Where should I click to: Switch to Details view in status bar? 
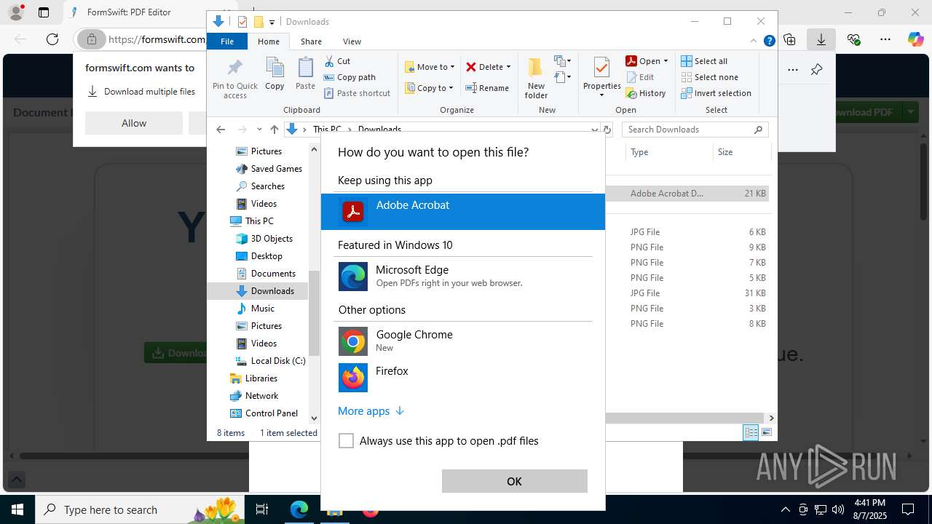tap(751, 433)
